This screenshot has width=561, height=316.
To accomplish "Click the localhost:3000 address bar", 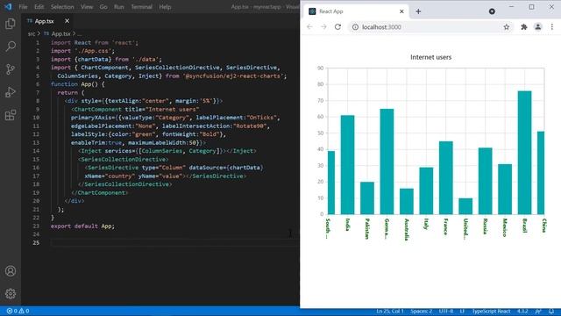I will coord(430,27).
